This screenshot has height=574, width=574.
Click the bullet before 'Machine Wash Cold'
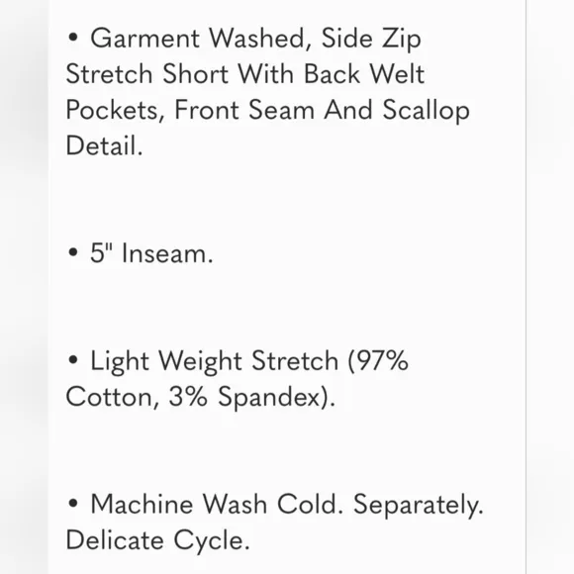click(x=73, y=504)
